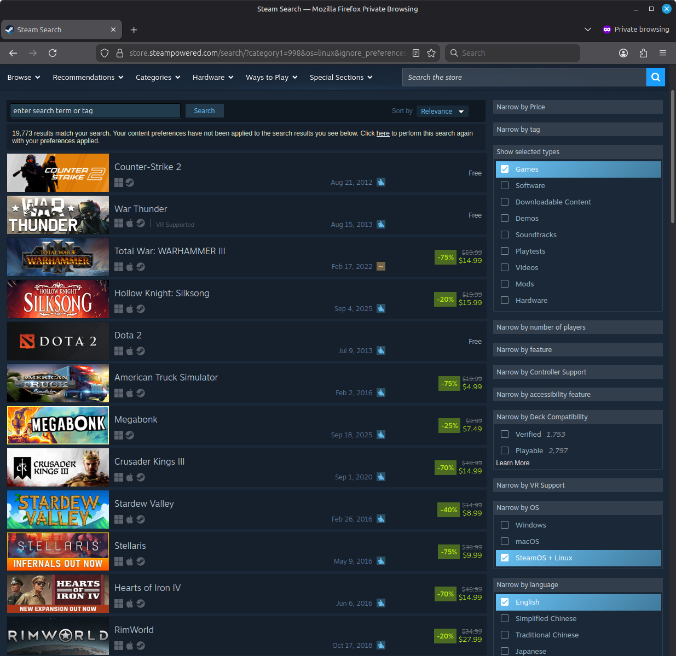Bookmark this page with the star icon
The image size is (676, 656).
pos(431,53)
